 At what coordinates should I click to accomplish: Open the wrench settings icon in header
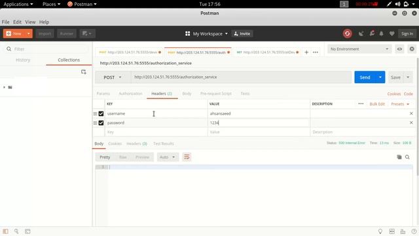coord(372,33)
